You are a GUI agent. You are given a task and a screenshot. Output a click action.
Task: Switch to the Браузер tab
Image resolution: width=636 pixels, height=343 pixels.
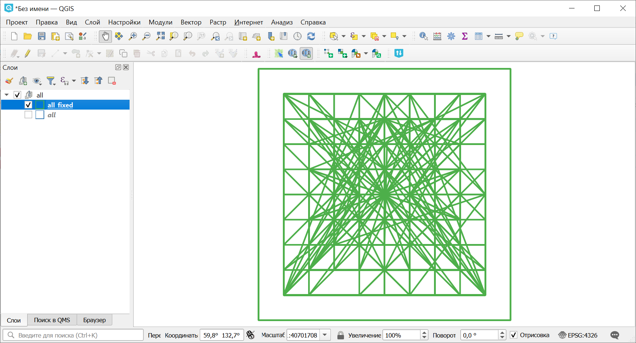[94, 320]
